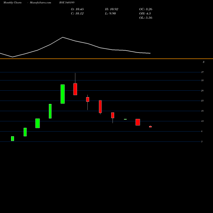
Task: Select the "BSE 540189" symbol text
Action: pos(67,3)
